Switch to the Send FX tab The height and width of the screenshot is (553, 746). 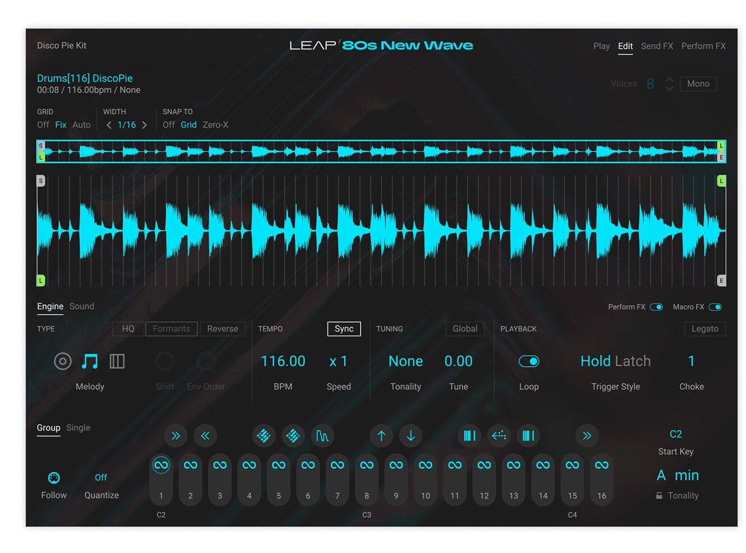[657, 46]
